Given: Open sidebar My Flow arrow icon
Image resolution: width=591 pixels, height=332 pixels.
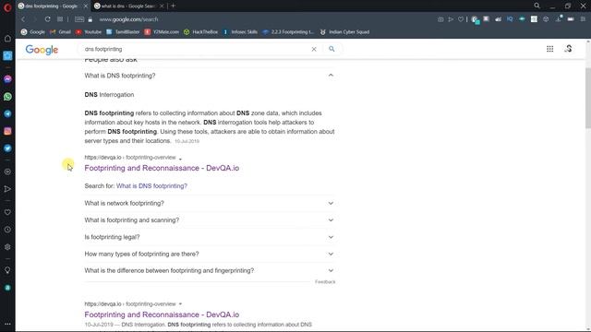Looking at the screenshot, I should [x=7, y=189].
